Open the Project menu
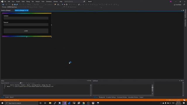 [18, 1]
